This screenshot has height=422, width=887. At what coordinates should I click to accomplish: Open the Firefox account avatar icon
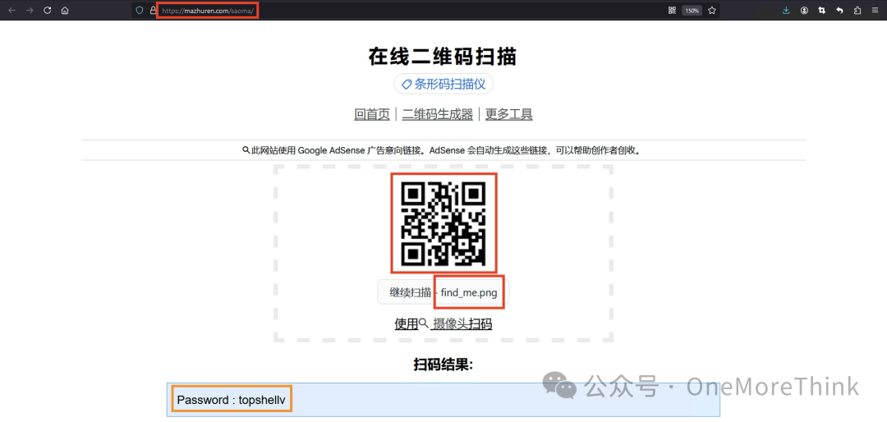[804, 10]
